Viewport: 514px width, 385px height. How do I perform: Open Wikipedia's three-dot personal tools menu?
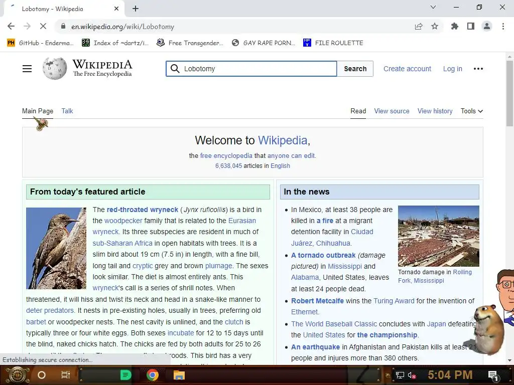point(478,69)
